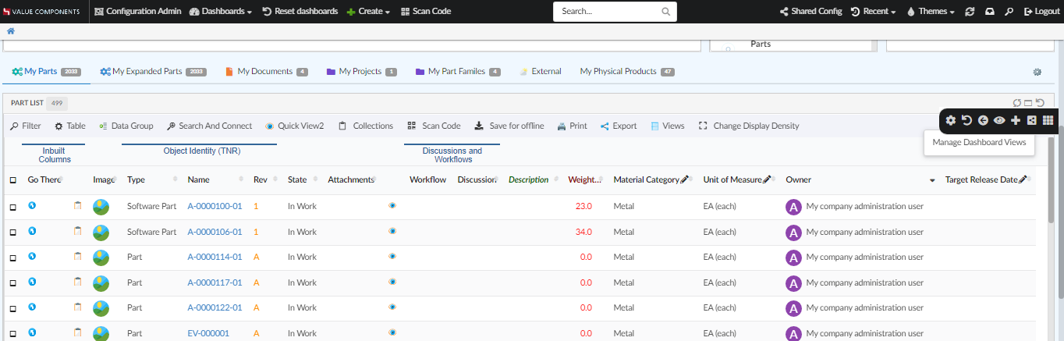
Task: Tick the checkbox for row A-0000106-01
Action: [x=12, y=233]
